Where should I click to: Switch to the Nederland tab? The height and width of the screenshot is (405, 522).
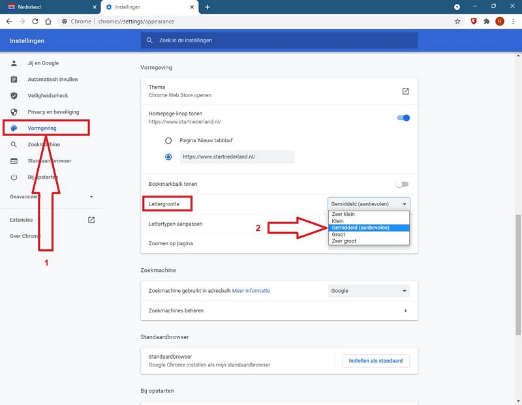[x=50, y=7]
